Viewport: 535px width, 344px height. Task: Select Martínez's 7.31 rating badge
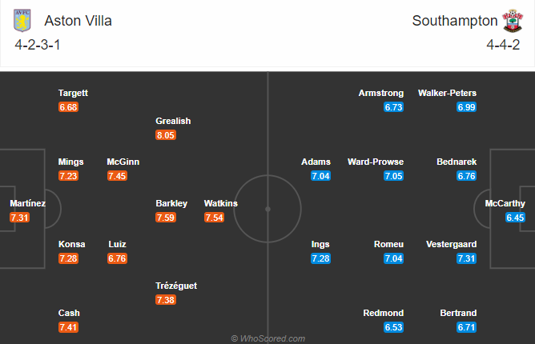click(19, 218)
